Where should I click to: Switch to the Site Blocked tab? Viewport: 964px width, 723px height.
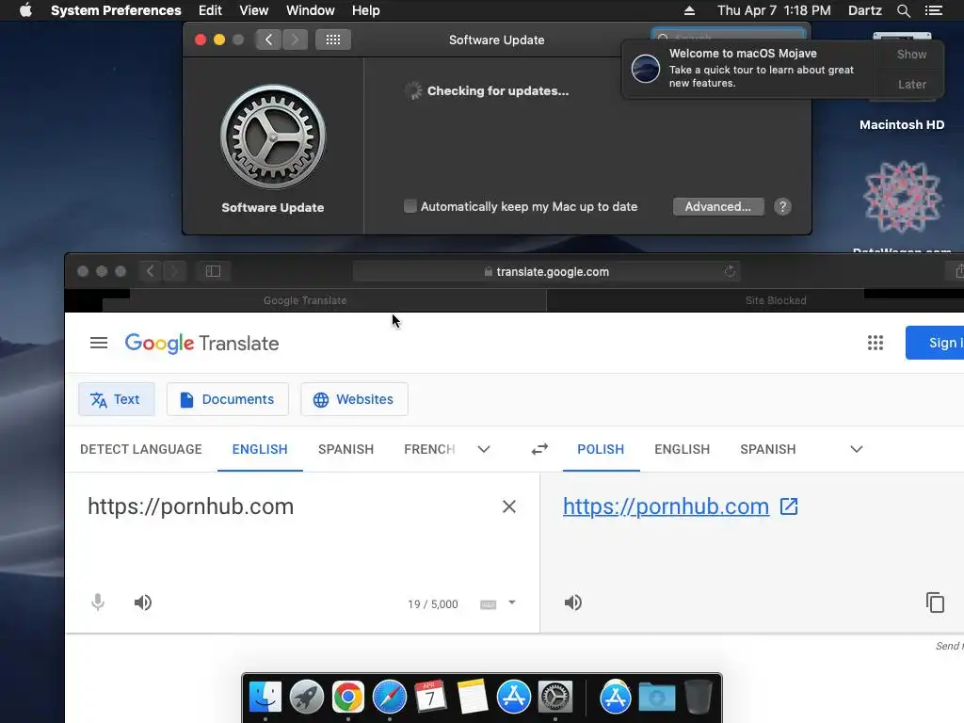pos(776,300)
